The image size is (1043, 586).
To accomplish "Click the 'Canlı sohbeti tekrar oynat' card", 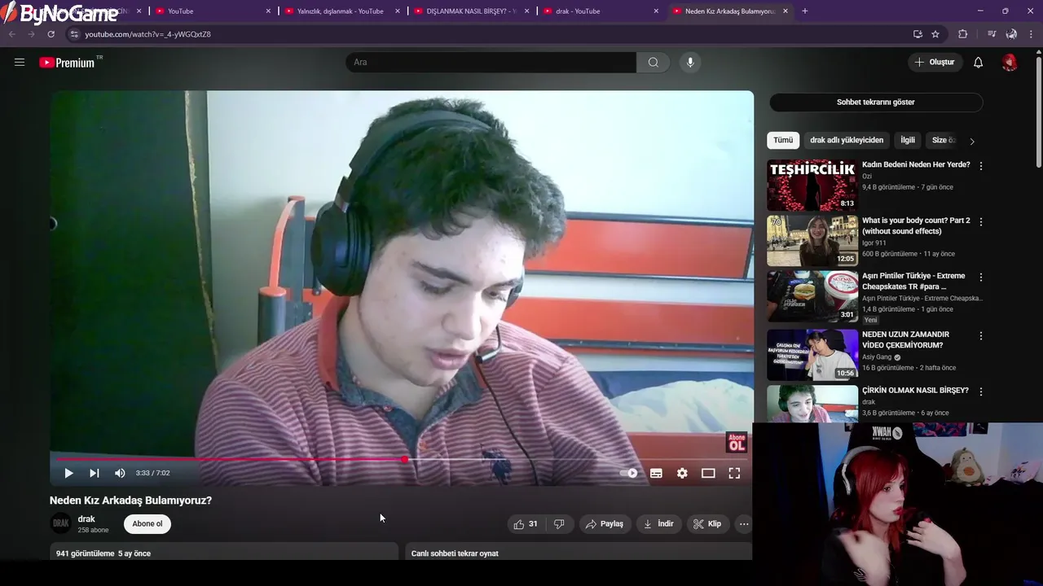I will (579, 553).
